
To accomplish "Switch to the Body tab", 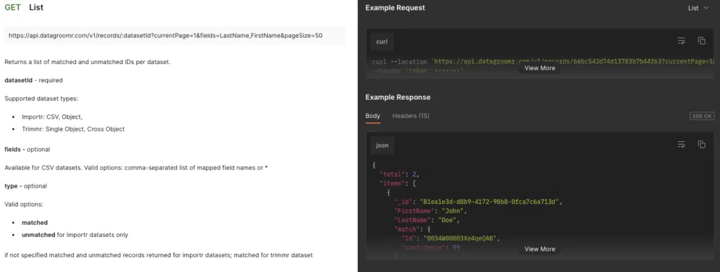I will coord(373,116).
